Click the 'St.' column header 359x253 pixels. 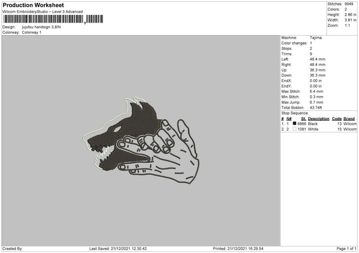click(303, 119)
